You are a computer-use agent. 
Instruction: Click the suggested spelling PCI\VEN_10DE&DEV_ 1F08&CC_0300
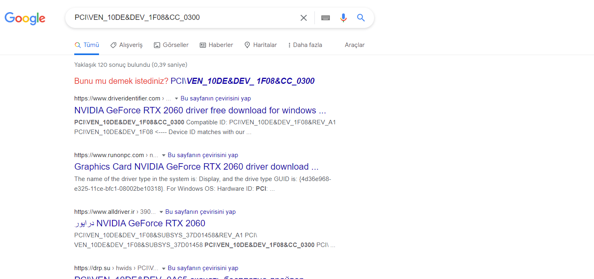[x=243, y=81]
